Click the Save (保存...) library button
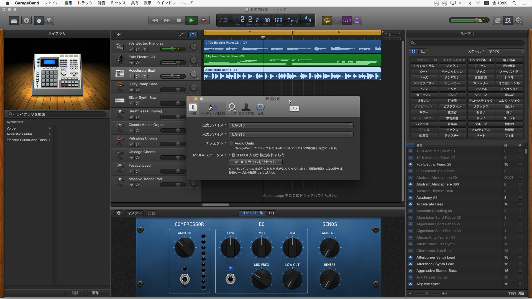The height and width of the screenshot is (299, 532). pyautogui.click(x=97, y=293)
